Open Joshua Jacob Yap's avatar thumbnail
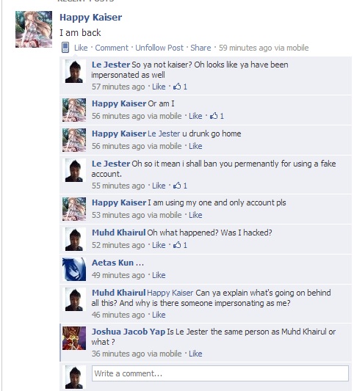Image resolution: width=354 pixels, height=391 pixels. [74, 338]
